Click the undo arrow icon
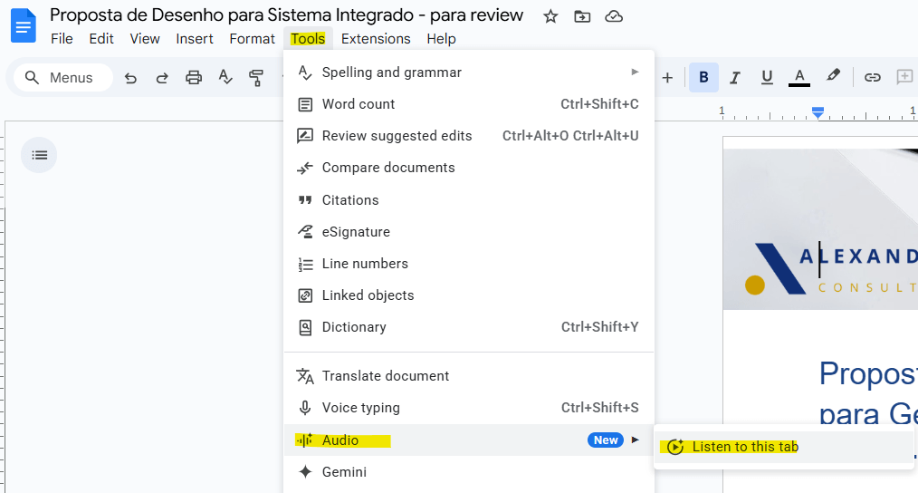Screen dimensions: 918x493 coord(130,78)
